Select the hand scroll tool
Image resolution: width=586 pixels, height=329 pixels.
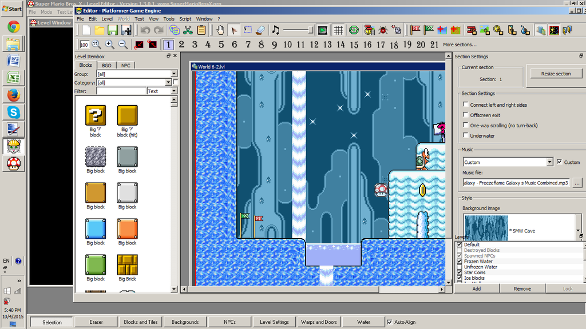click(x=220, y=30)
